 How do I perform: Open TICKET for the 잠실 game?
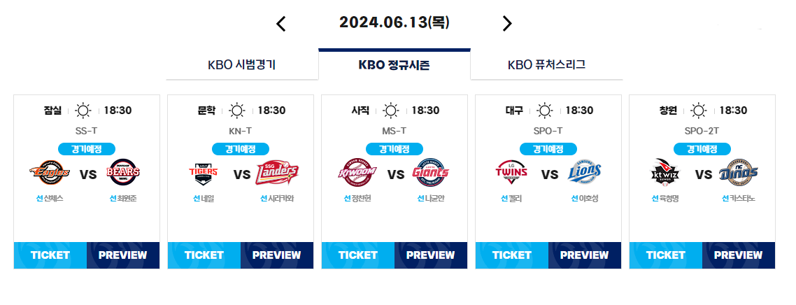pyautogui.click(x=50, y=255)
